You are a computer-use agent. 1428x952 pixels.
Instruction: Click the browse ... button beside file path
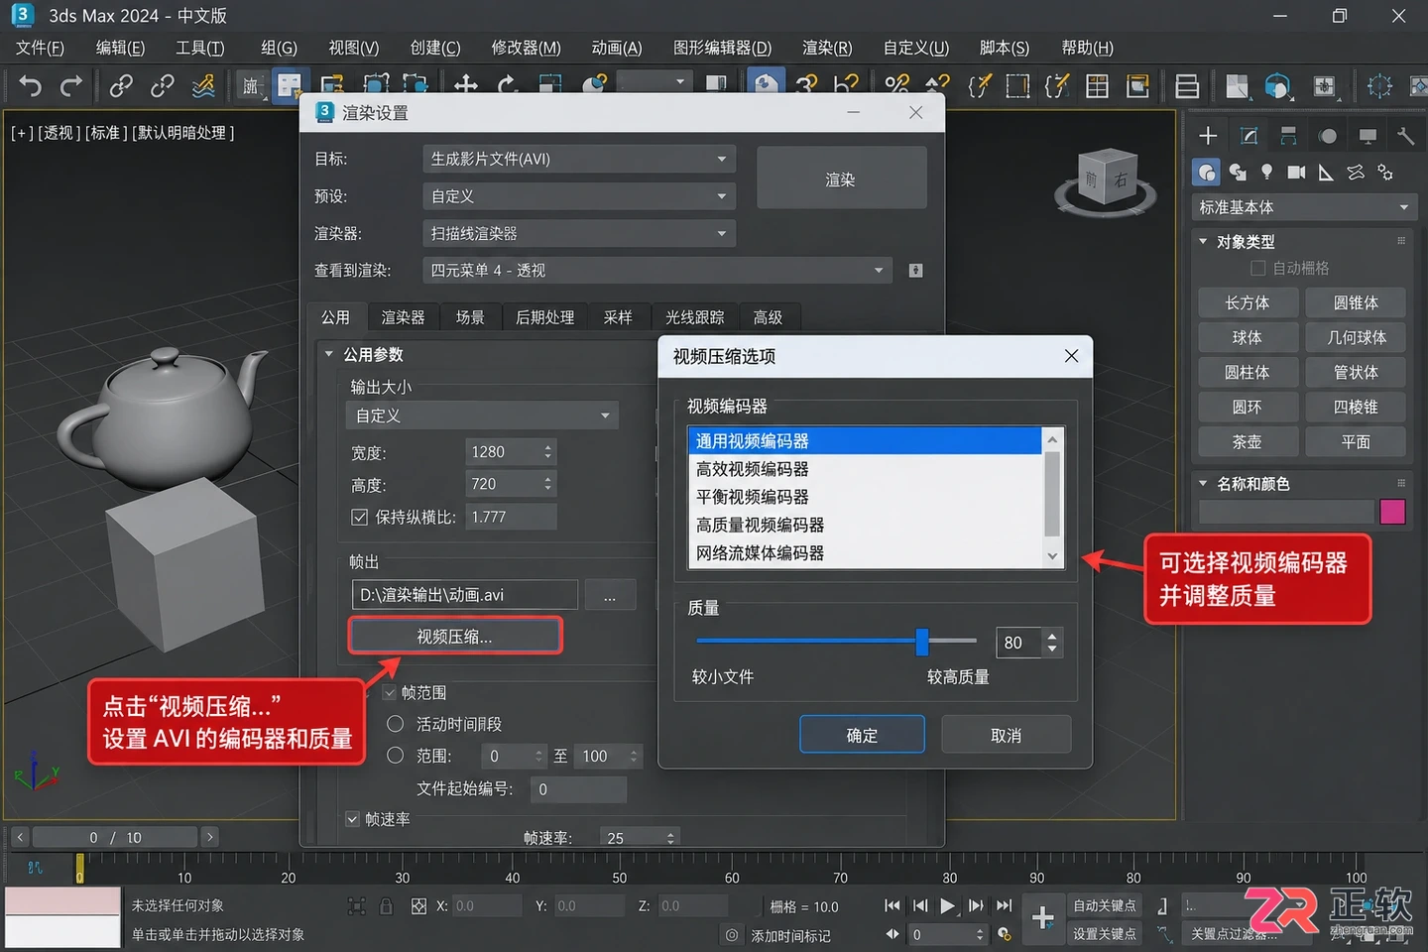(x=609, y=595)
